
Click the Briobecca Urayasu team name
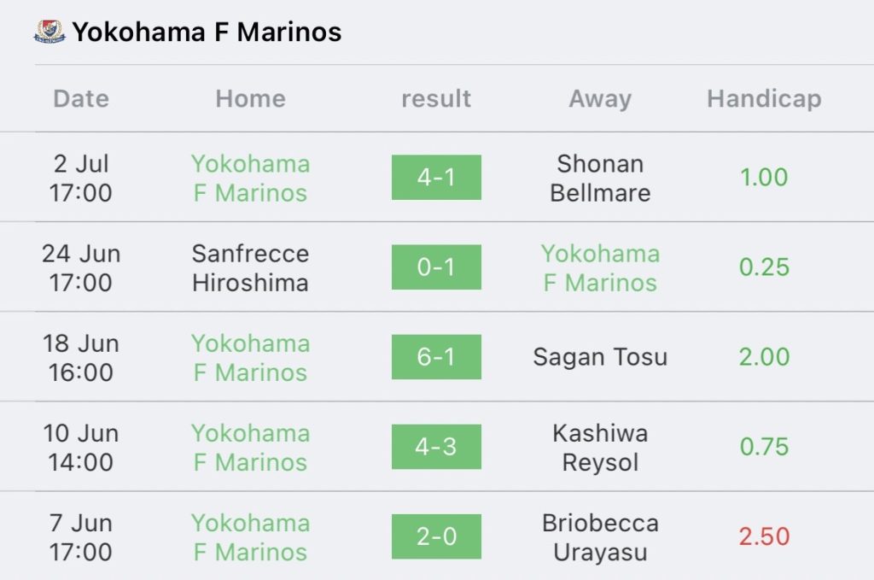click(x=600, y=537)
